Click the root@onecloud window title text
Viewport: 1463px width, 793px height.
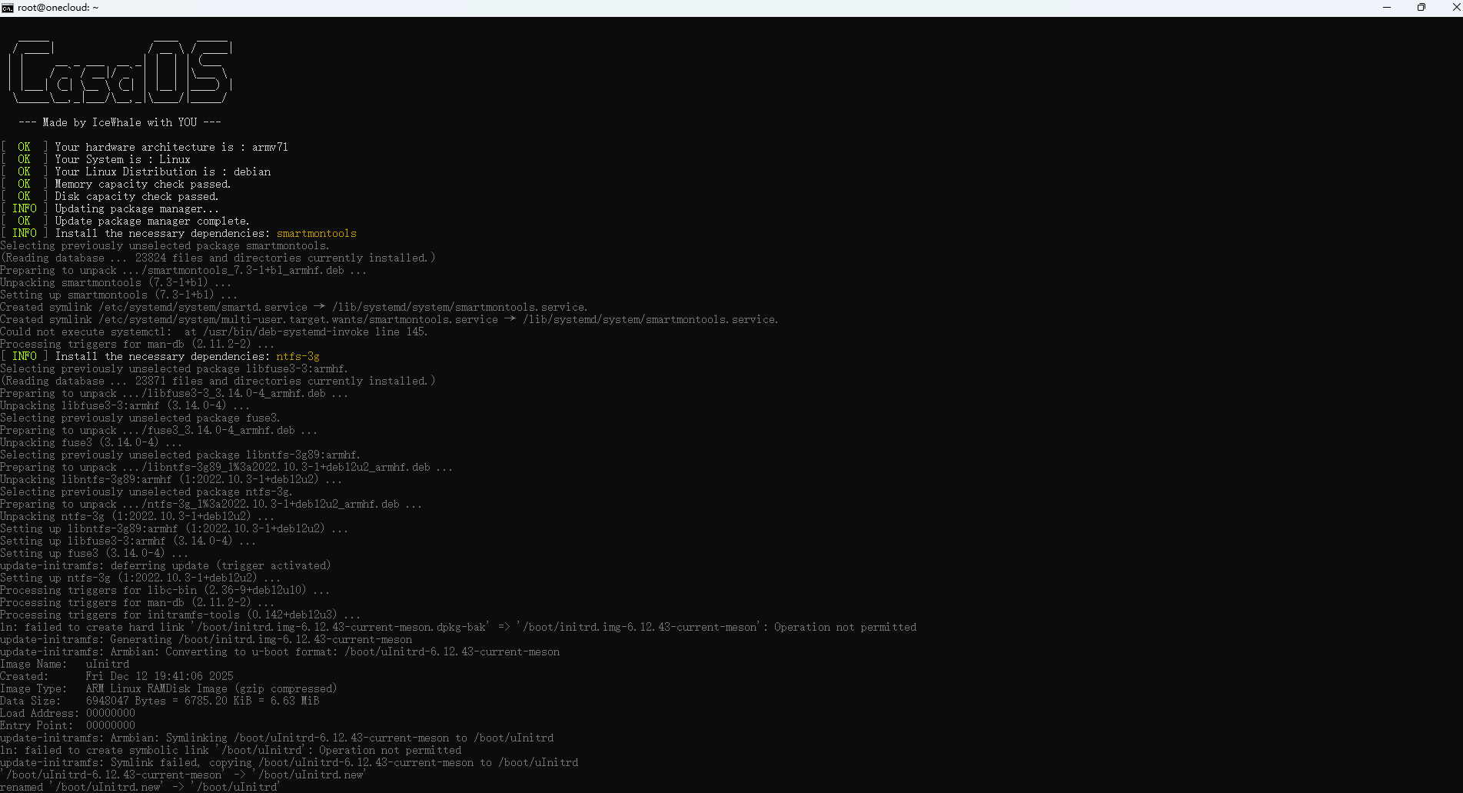58,8
